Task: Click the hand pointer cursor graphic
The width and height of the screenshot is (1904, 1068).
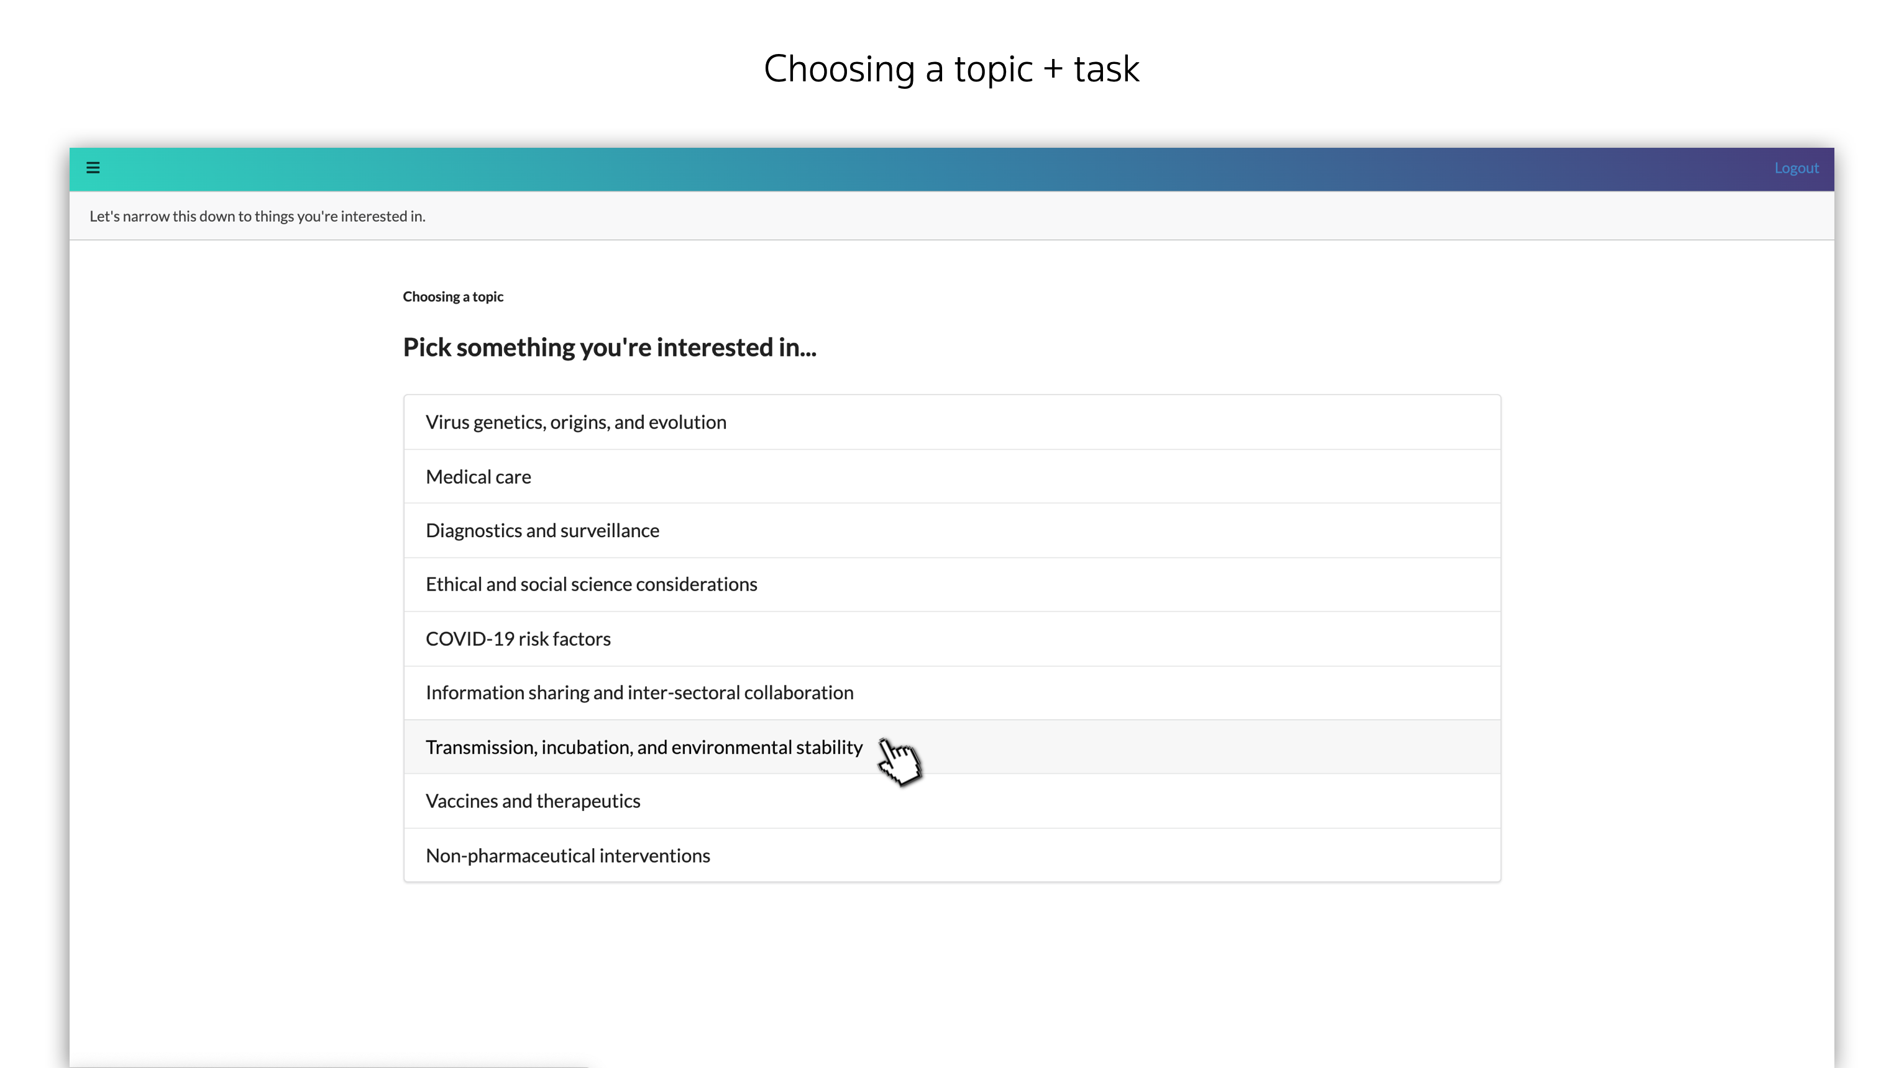Action: point(900,761)
